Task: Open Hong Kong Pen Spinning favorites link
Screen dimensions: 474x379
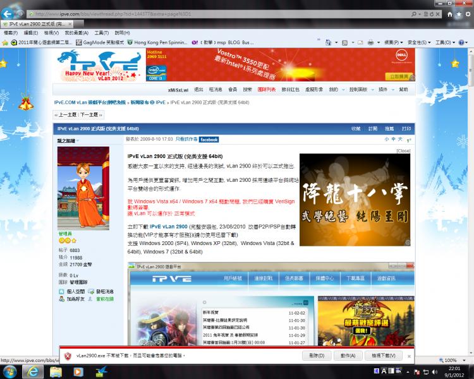Action: 157,42
